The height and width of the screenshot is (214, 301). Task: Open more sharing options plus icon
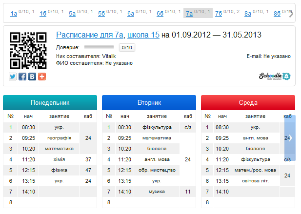pyautogui.click(x=42, y=77)
